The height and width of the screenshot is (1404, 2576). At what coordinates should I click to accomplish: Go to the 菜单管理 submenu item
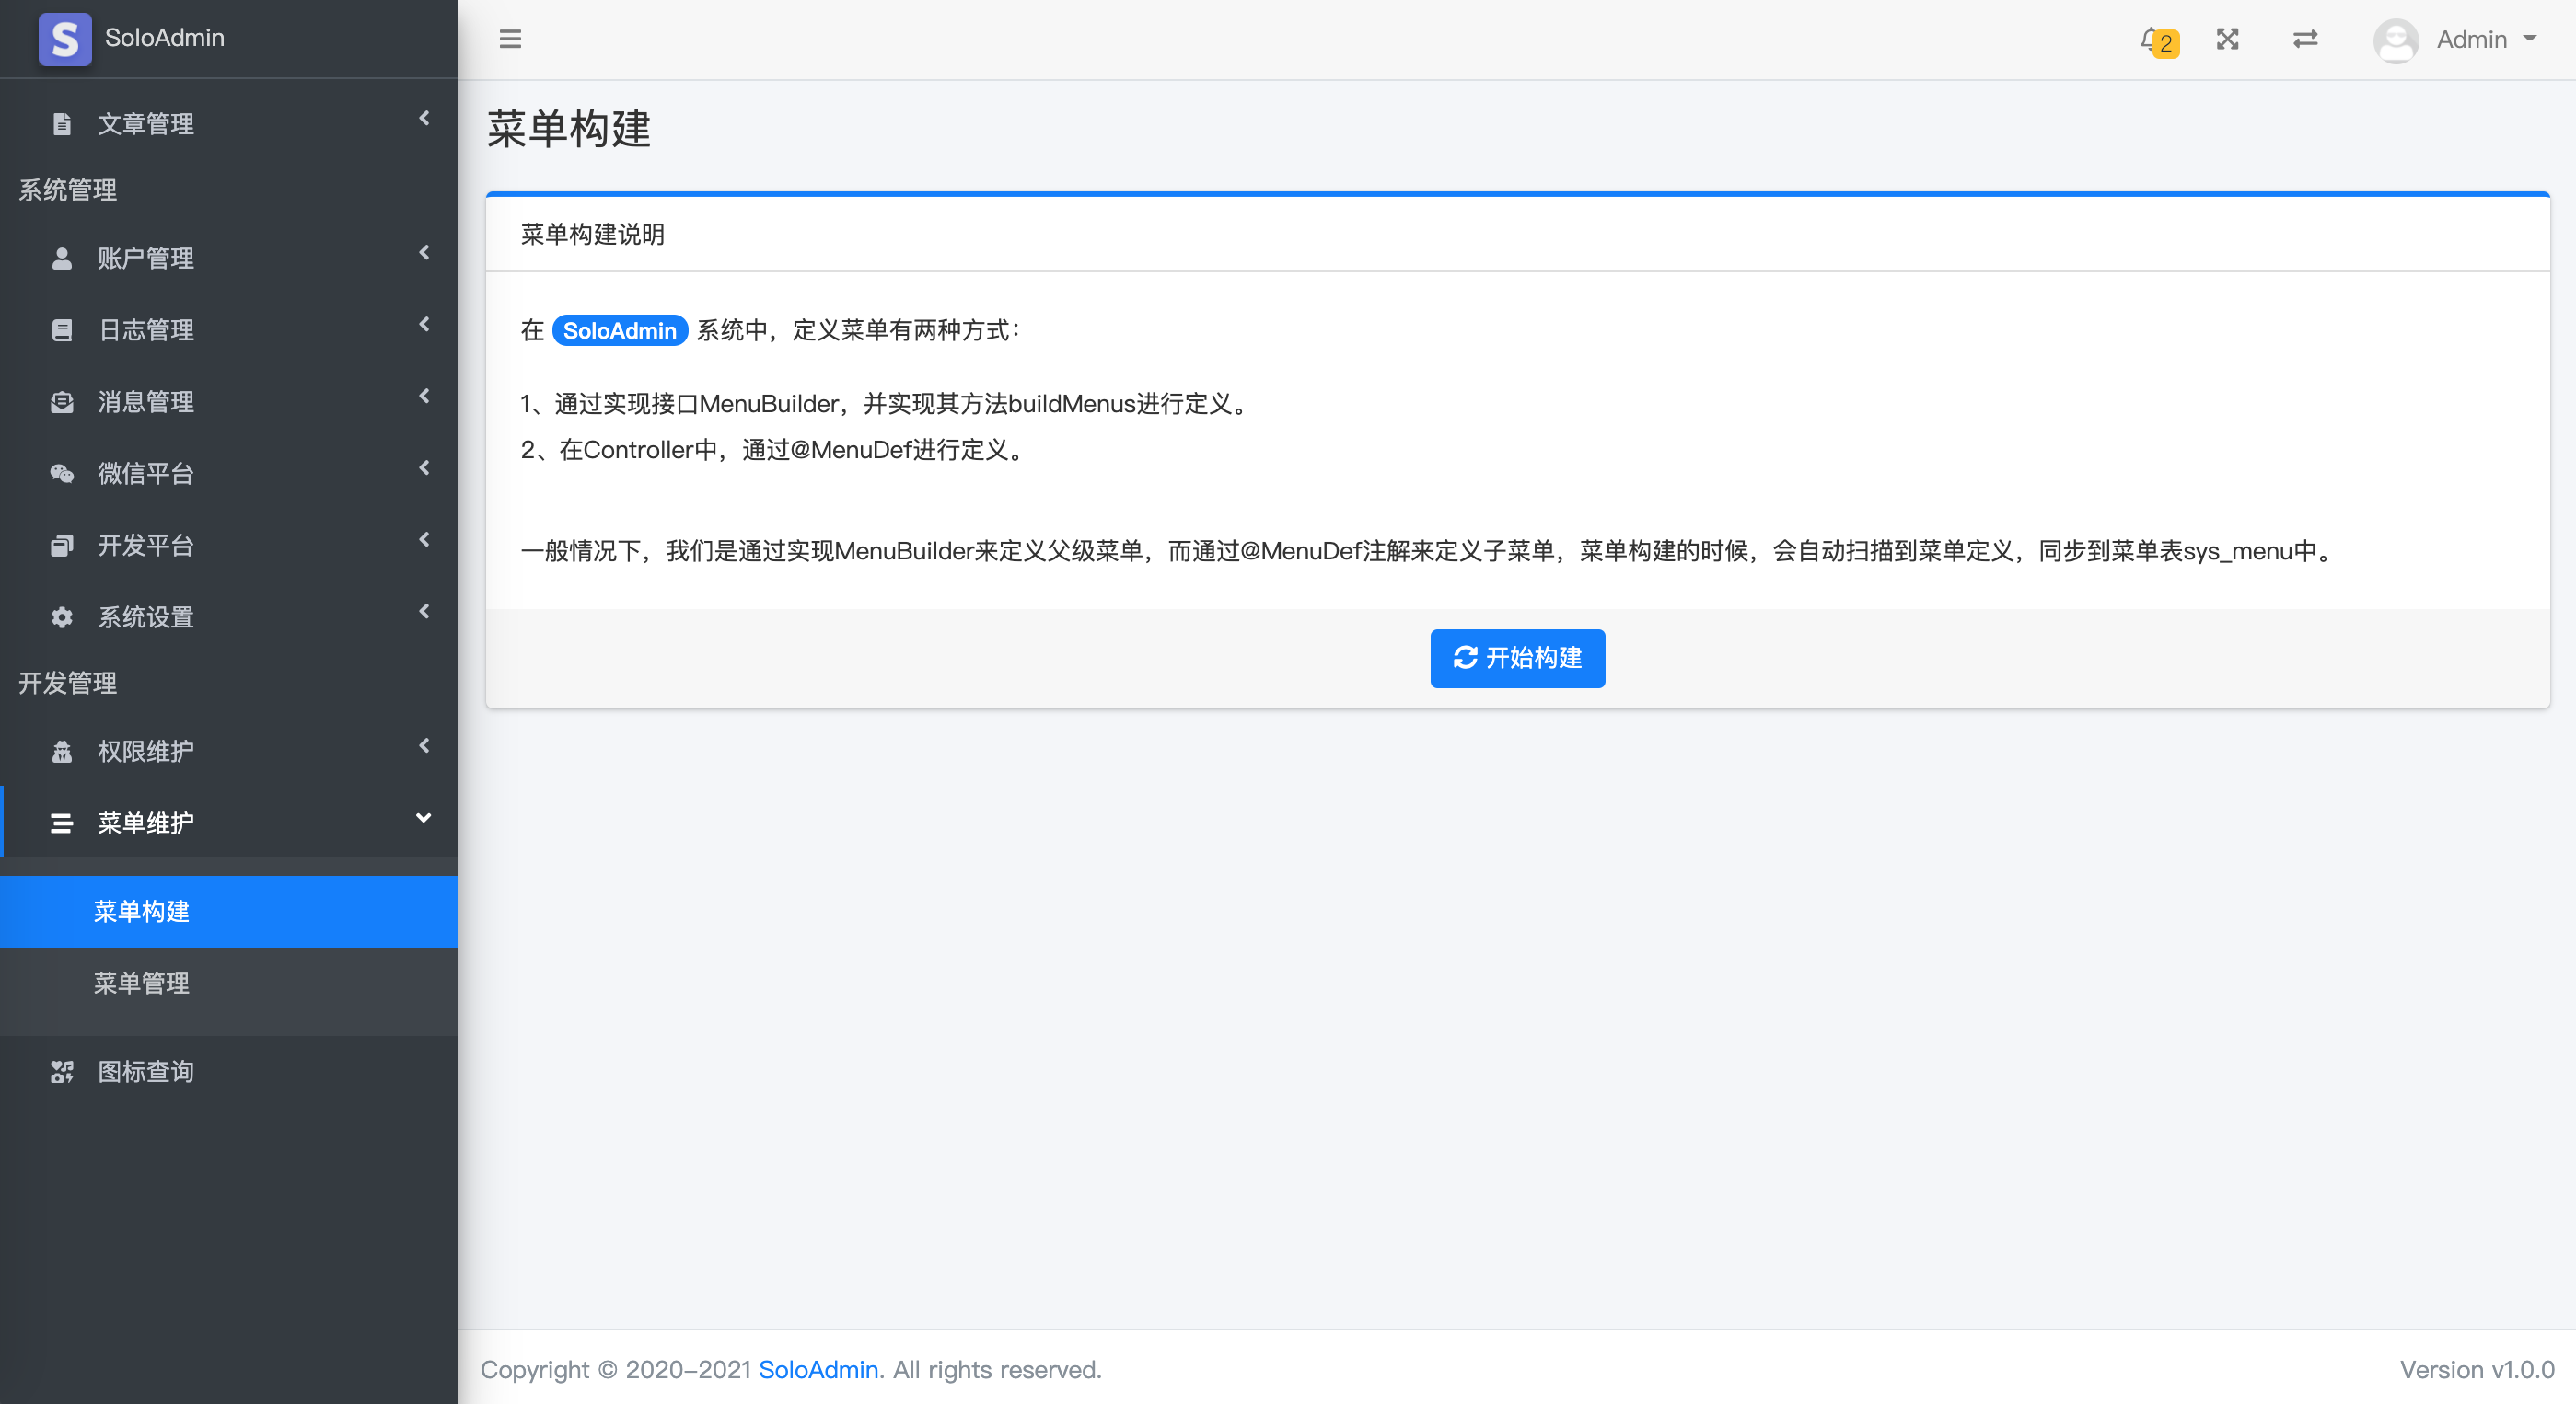(x=229, y=984)
